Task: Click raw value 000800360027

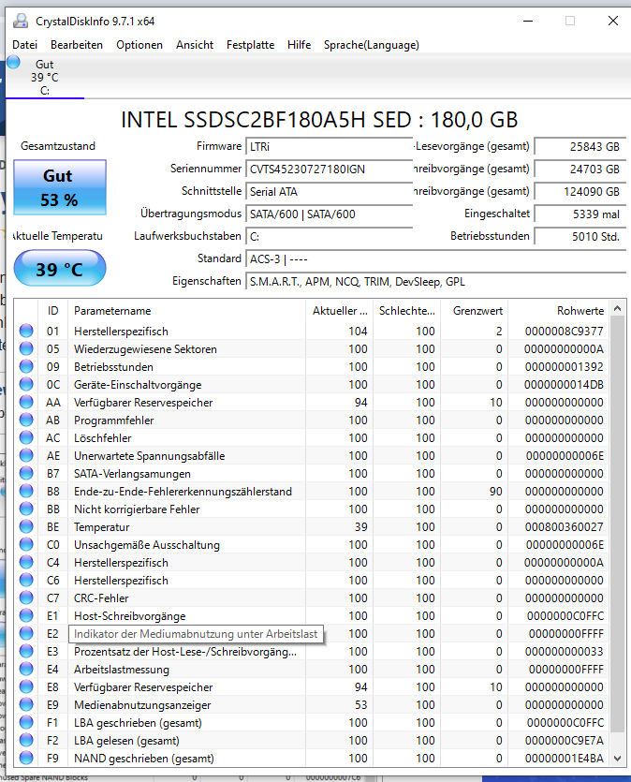Action: point(565,527)
